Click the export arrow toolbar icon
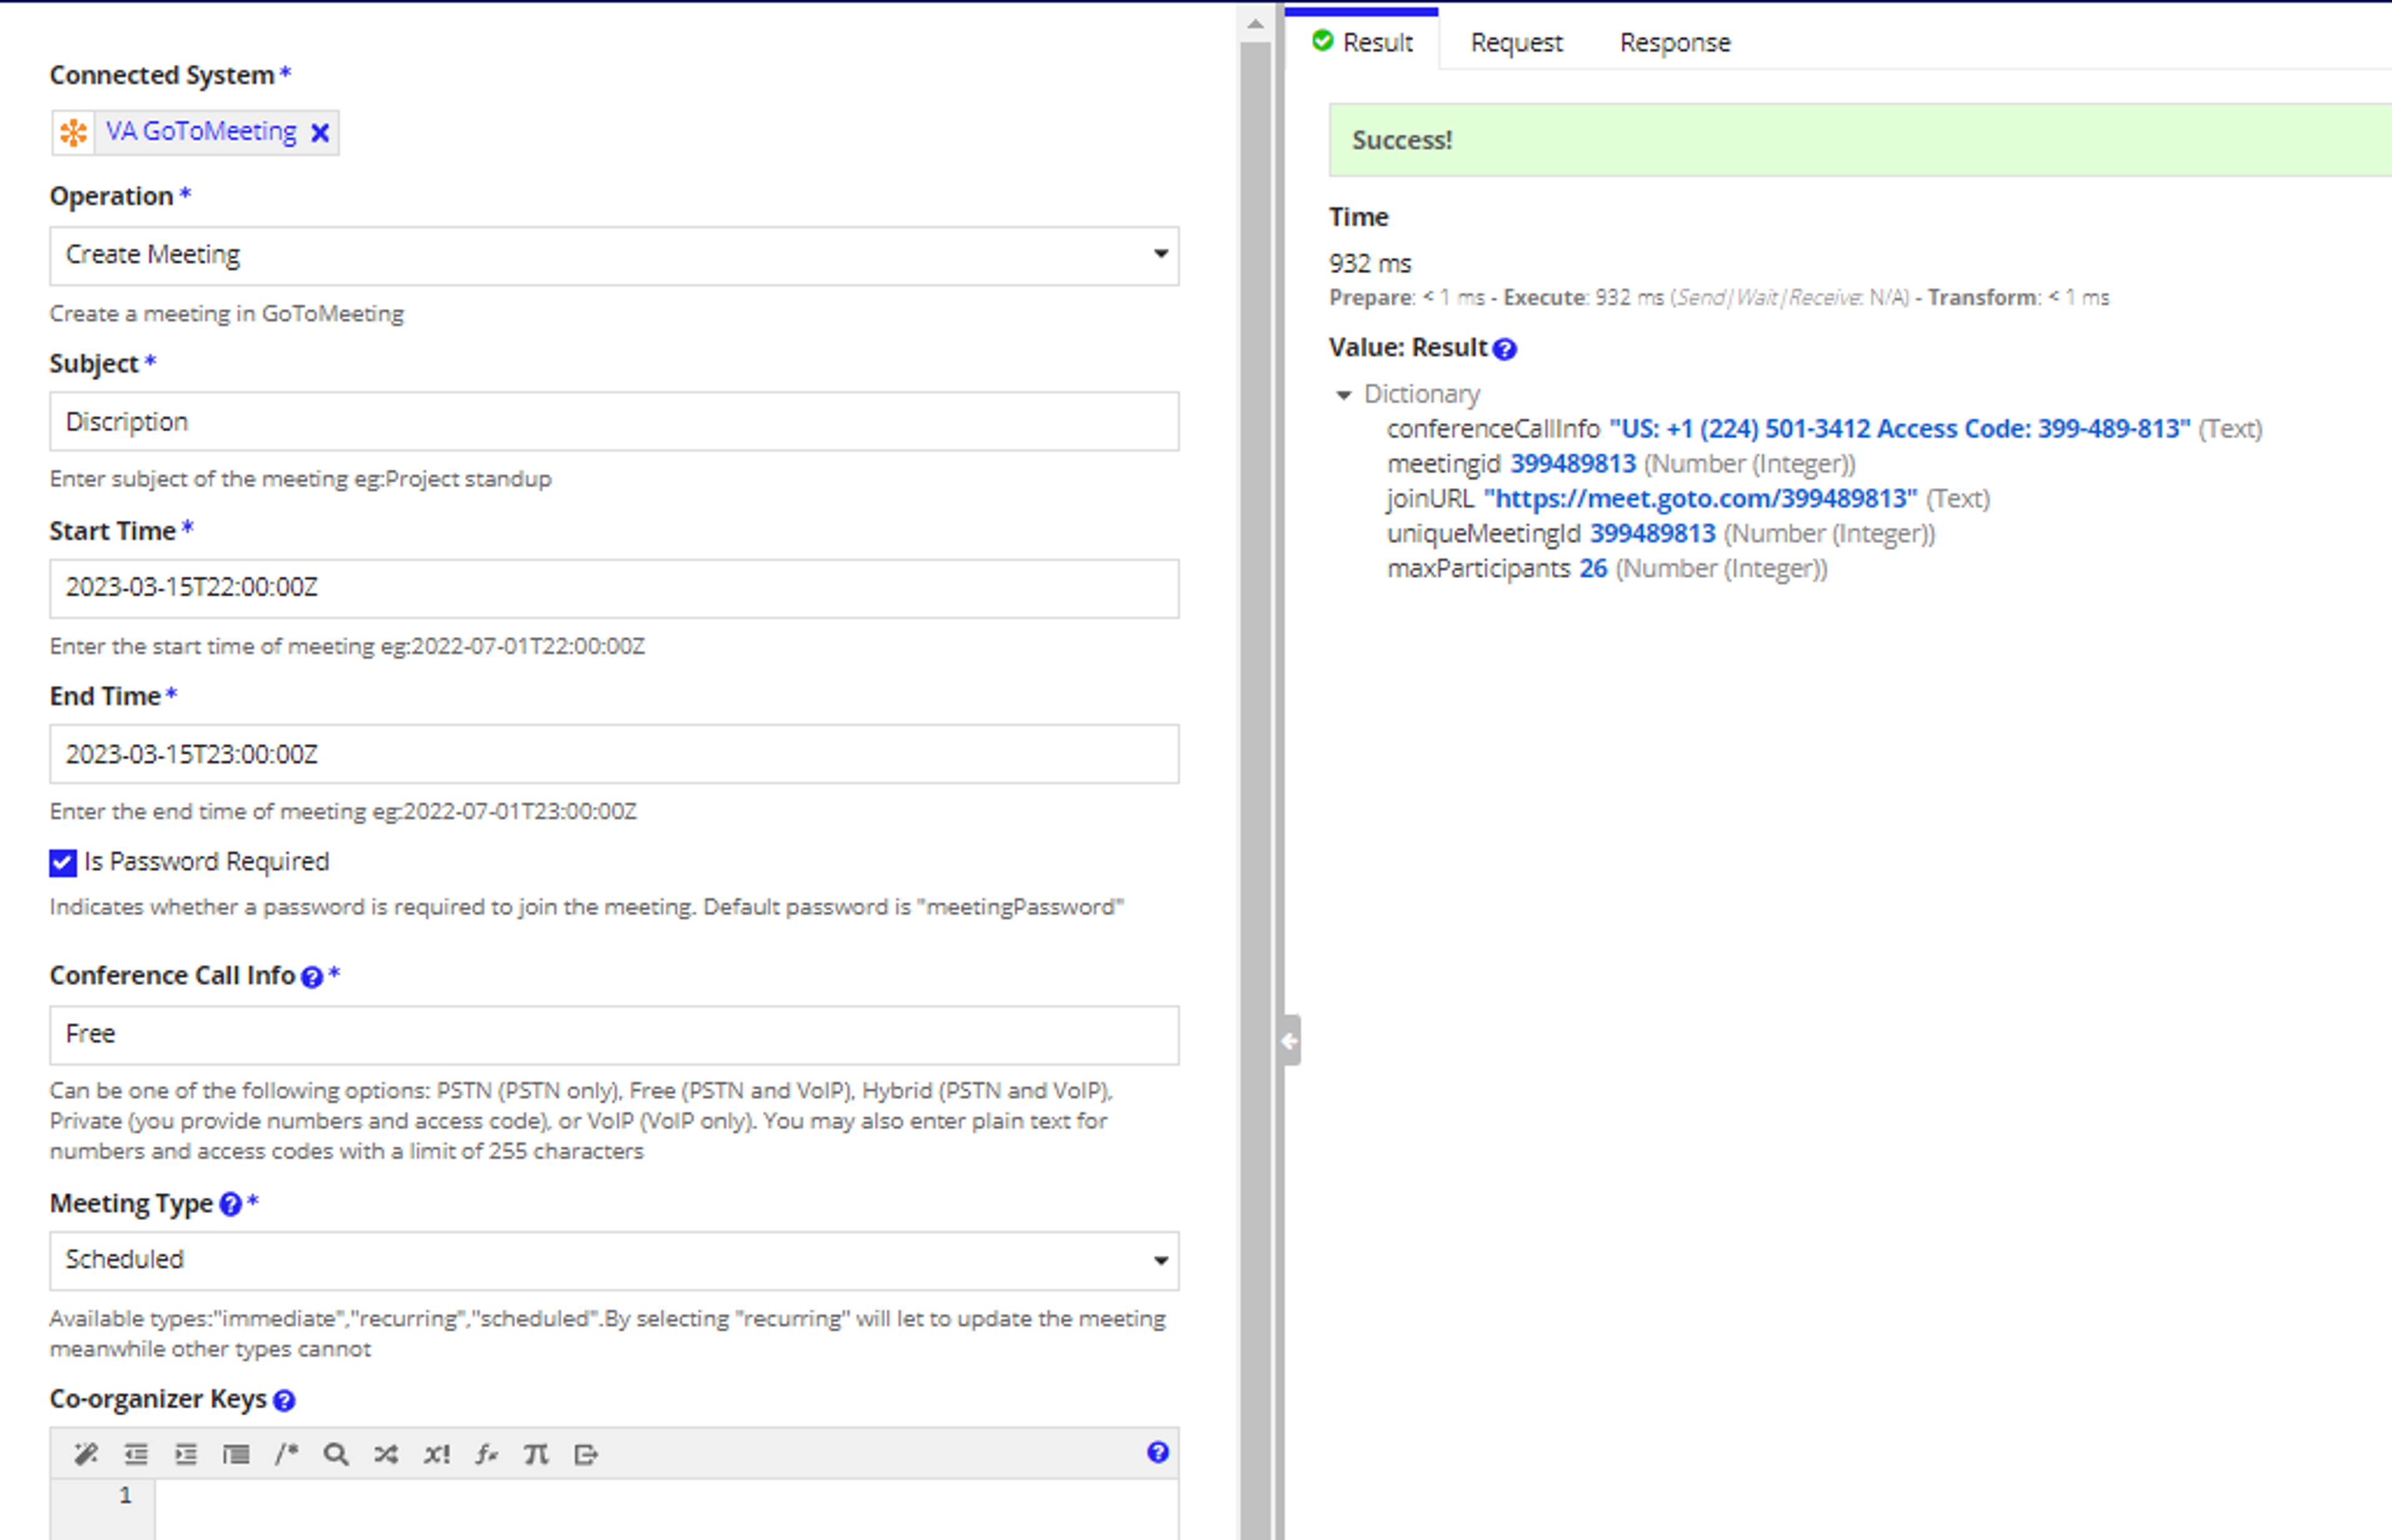 click(586, 1454)
